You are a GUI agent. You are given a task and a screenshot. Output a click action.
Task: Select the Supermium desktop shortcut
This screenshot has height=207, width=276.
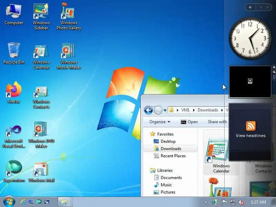(14, 171)
